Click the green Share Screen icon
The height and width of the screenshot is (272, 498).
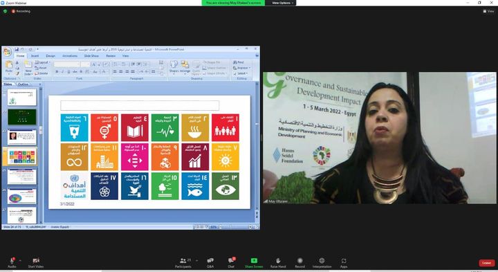click(254, 260)
